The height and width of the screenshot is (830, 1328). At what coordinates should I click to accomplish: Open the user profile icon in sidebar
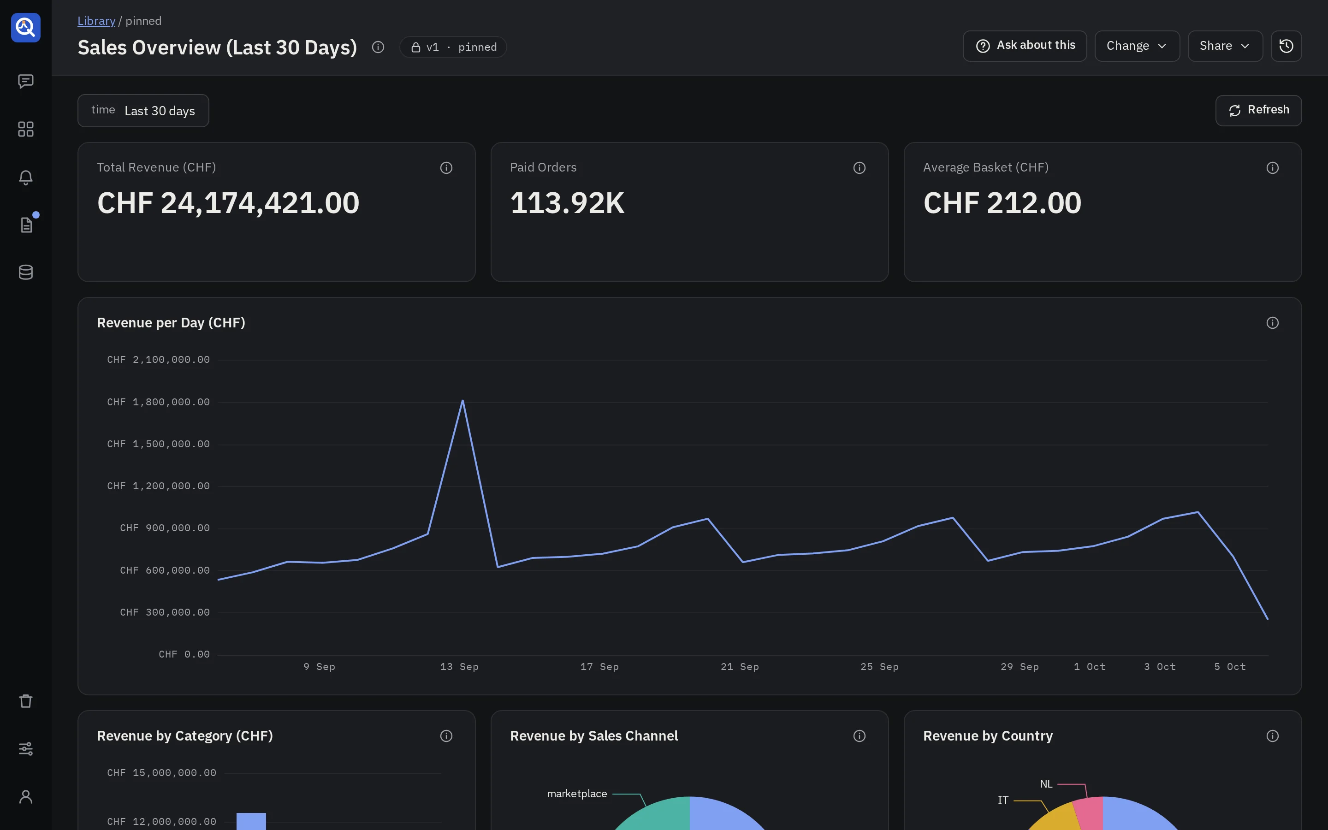pos(26,796)
